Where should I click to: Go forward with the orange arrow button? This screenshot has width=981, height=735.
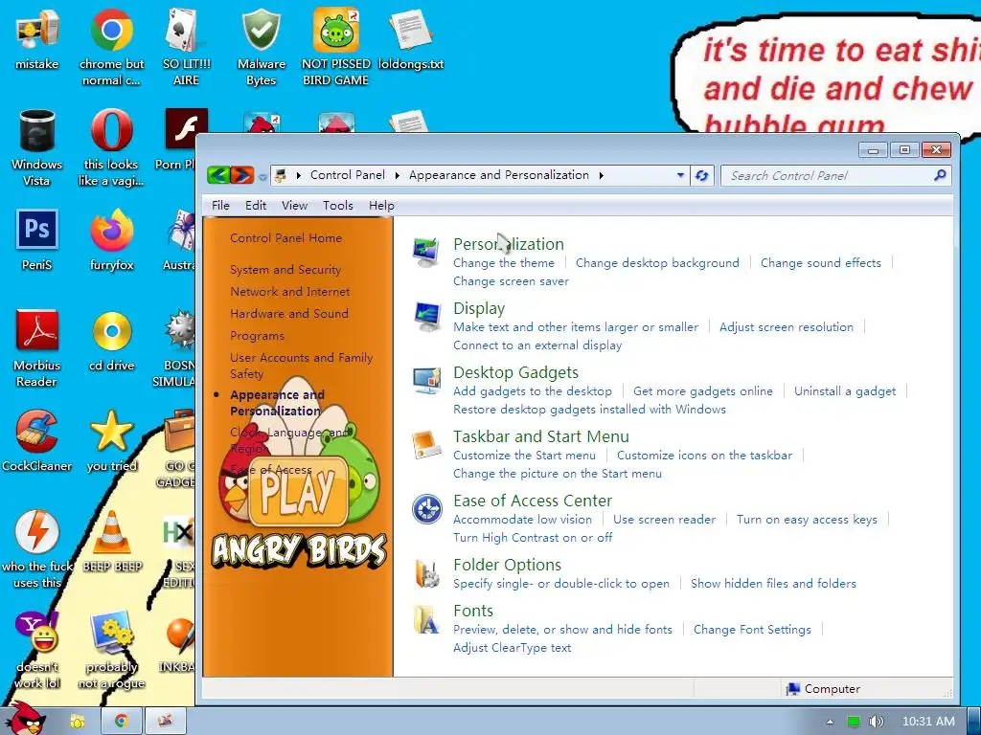(242, 175)
